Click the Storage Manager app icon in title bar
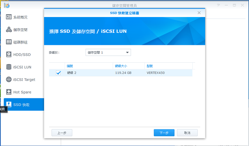This screenshot has height=146, width=249. tap(7, 5)
